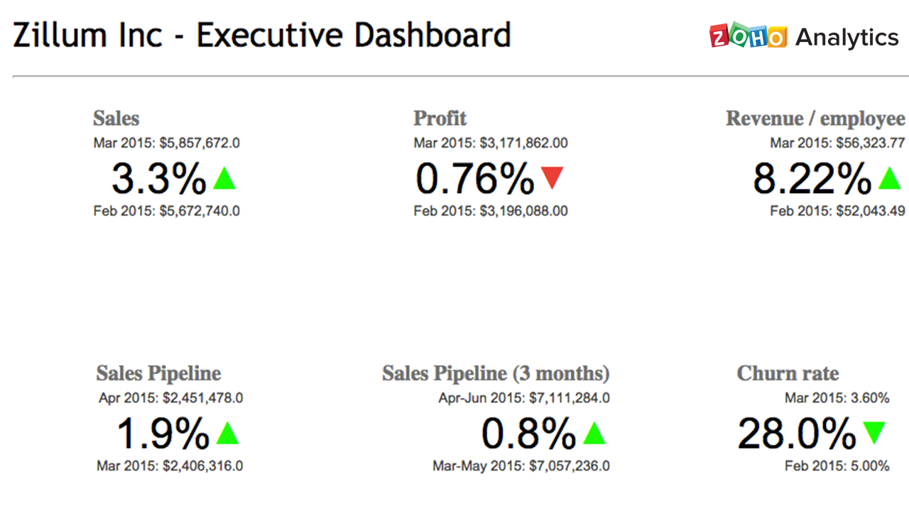Image resolution: width=909 pixels, height=511 pixels.
Task: Click the 0.76% profit change value
Action: click(x=474, y=178)
